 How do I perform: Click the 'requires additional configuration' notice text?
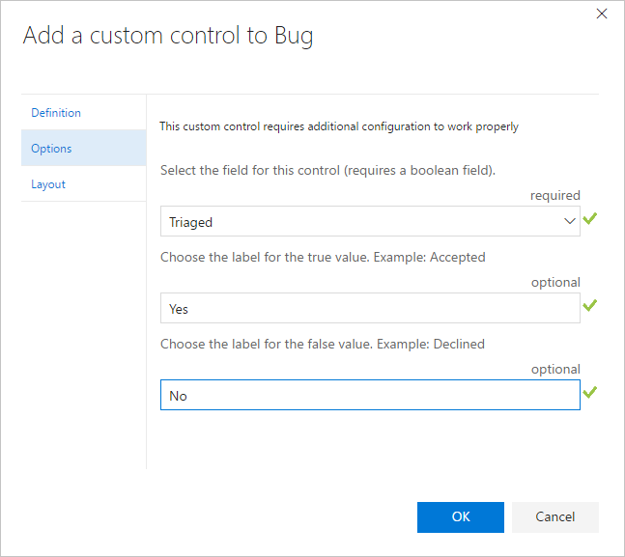[339, 126]
